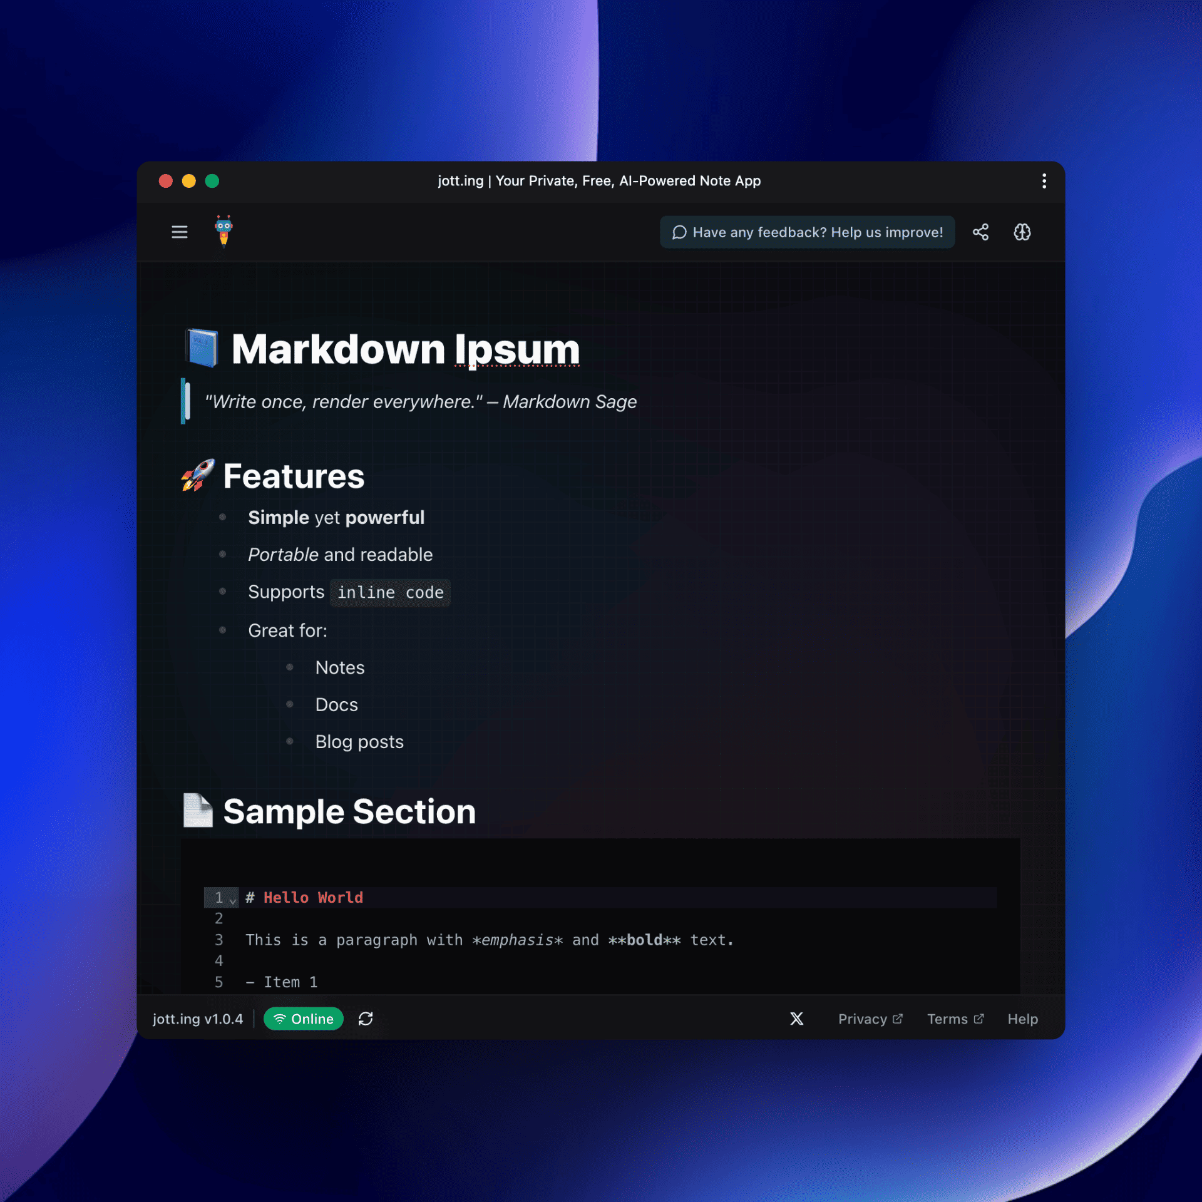
Task: Open the hamburger sidebar menu
Action: pos(180,232)
